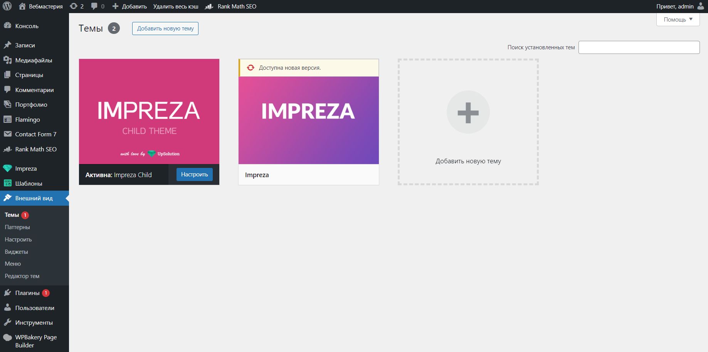The image size is (708, 352).
Task: Click the Портфолио icon in sidebar
Action: tap(7, 104)
